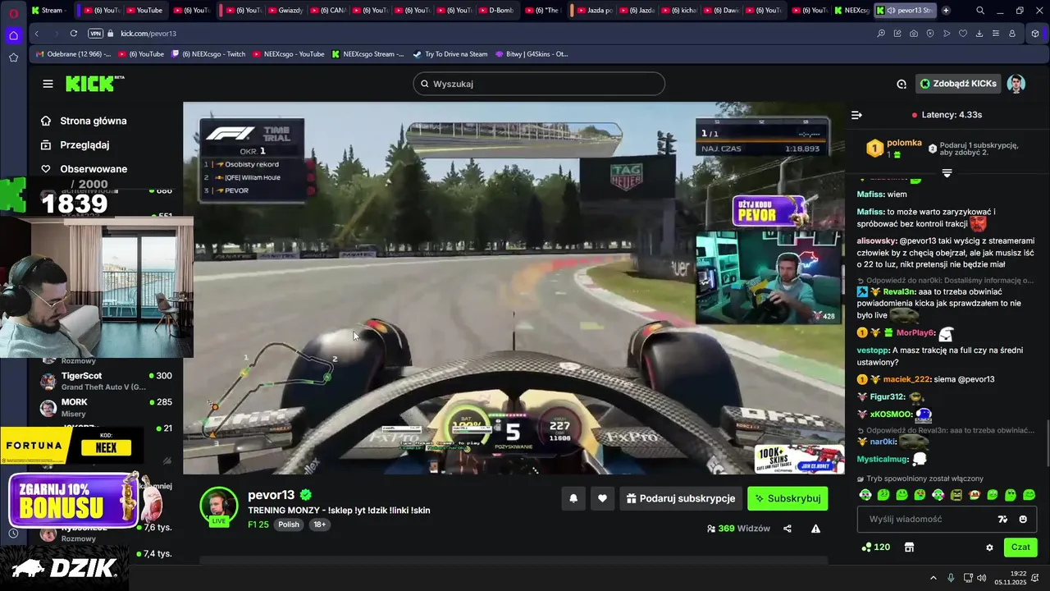Image resolution: width=1050 pixels, height=591 pixels.
Task: Open Try To Drive na Steam bookmark
Action: pyautogui.click(x=450, y=54)
